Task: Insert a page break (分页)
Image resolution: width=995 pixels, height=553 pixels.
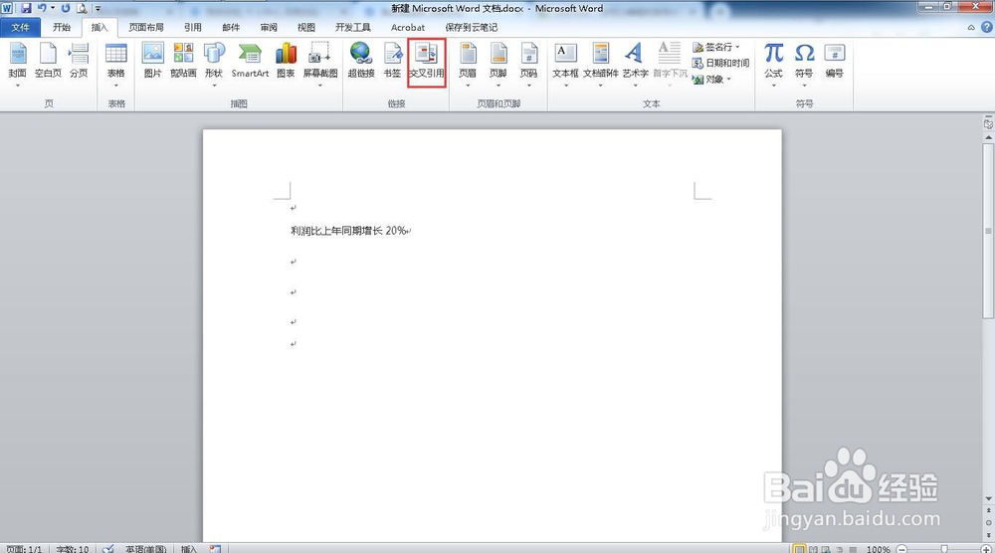Action: tap(79, 61)
